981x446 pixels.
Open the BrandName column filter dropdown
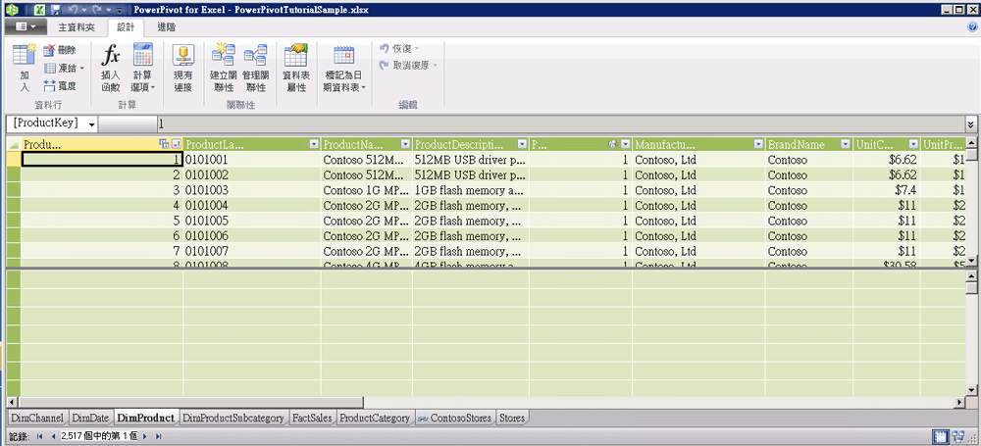click(x=846, y=144)
